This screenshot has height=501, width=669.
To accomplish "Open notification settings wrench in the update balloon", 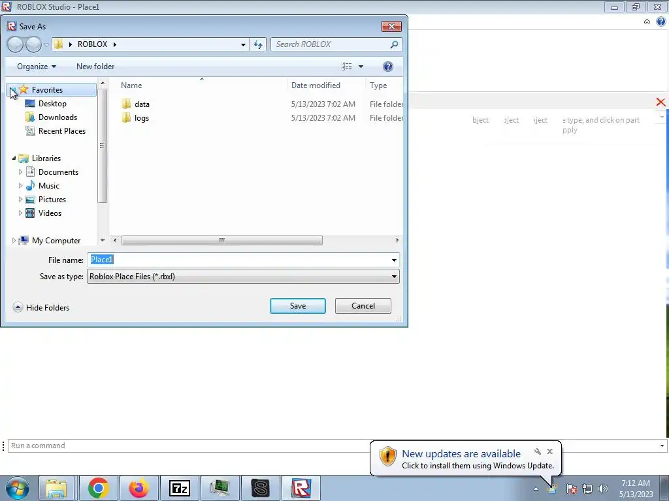I will pyautogui.click(x=538, y=451).
